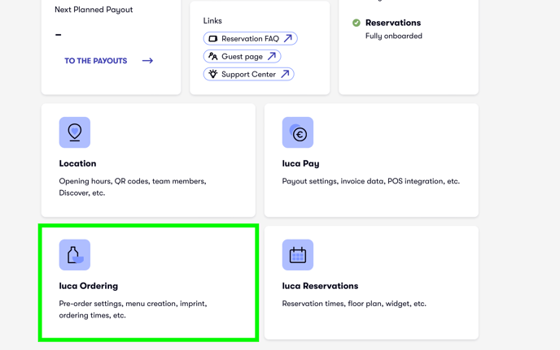Click the Links heading

[x=212, y=20]
